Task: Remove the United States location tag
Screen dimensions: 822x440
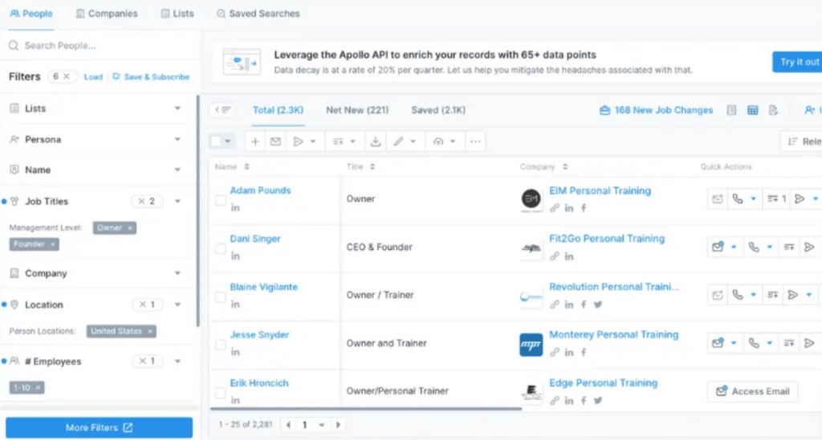Action: coord(150,331)
